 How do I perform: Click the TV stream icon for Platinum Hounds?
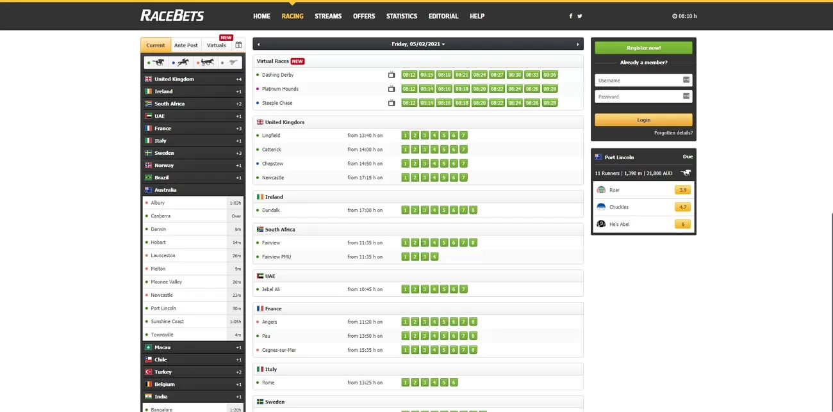[392, 89]
